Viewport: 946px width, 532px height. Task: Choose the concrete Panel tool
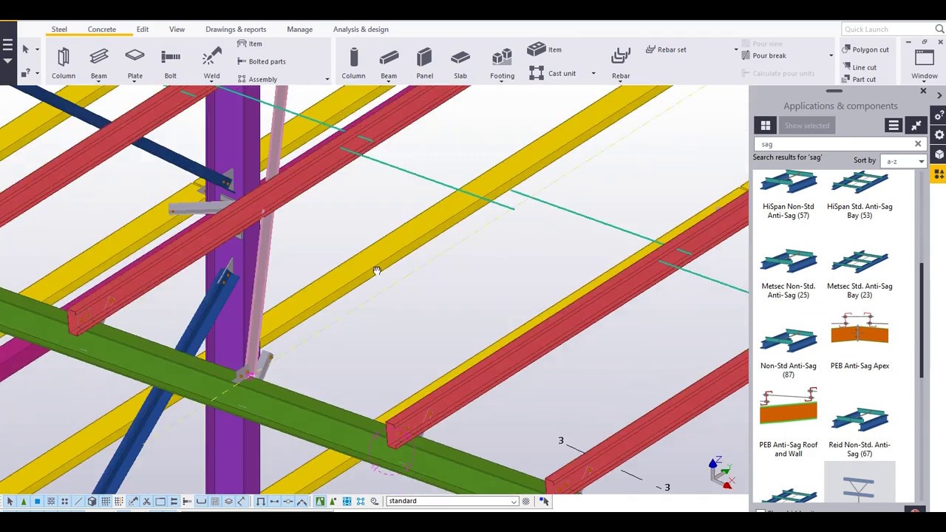(x=424, y=63)
